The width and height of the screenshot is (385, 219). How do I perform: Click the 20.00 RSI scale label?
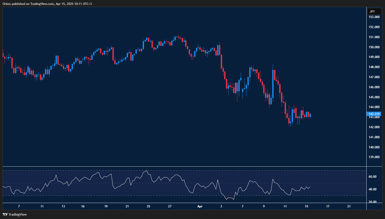(372, 202)
